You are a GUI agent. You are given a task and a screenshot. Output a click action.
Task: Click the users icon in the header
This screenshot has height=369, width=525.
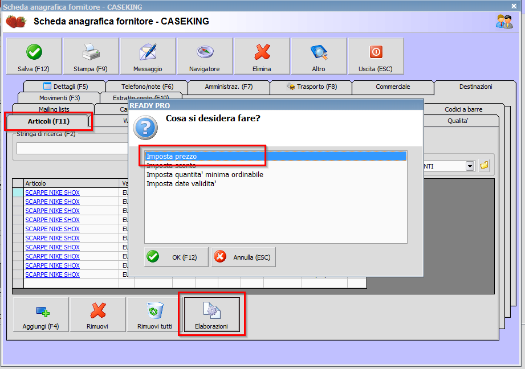(504, 22)
